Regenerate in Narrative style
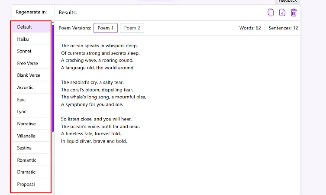 pyautogui.click(x=31, y=123)
